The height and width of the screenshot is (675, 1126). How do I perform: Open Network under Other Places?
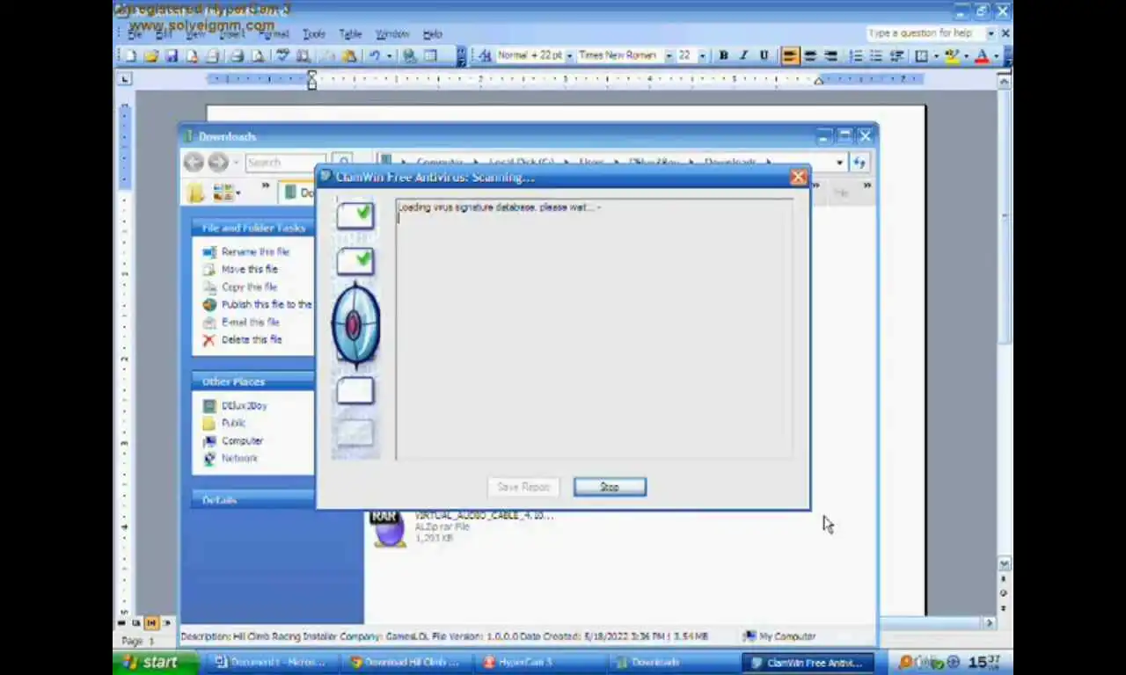pyautogui.click(x=239, y=459)
